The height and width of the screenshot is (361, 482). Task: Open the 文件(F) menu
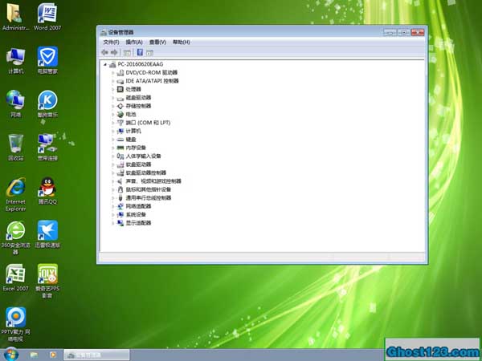(111, 42)
